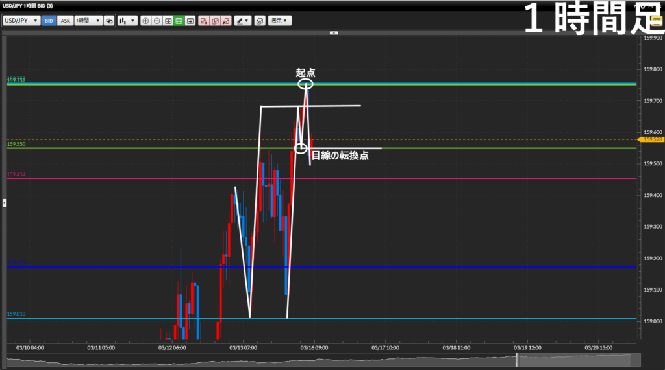Click the icon right of green button
Image resolution: width=665 pixels, height=370 pixels.
190,21
